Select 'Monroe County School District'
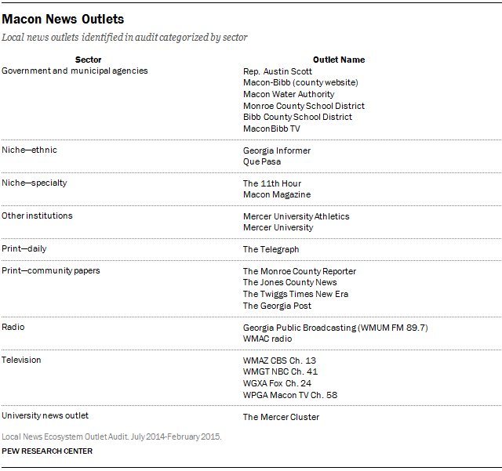 click(304, 106)
